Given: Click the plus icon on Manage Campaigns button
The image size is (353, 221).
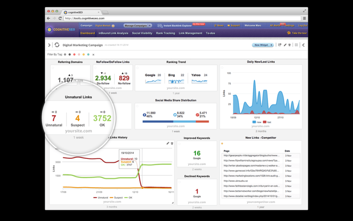Looking at the screenshot, I should coord(150,26).
